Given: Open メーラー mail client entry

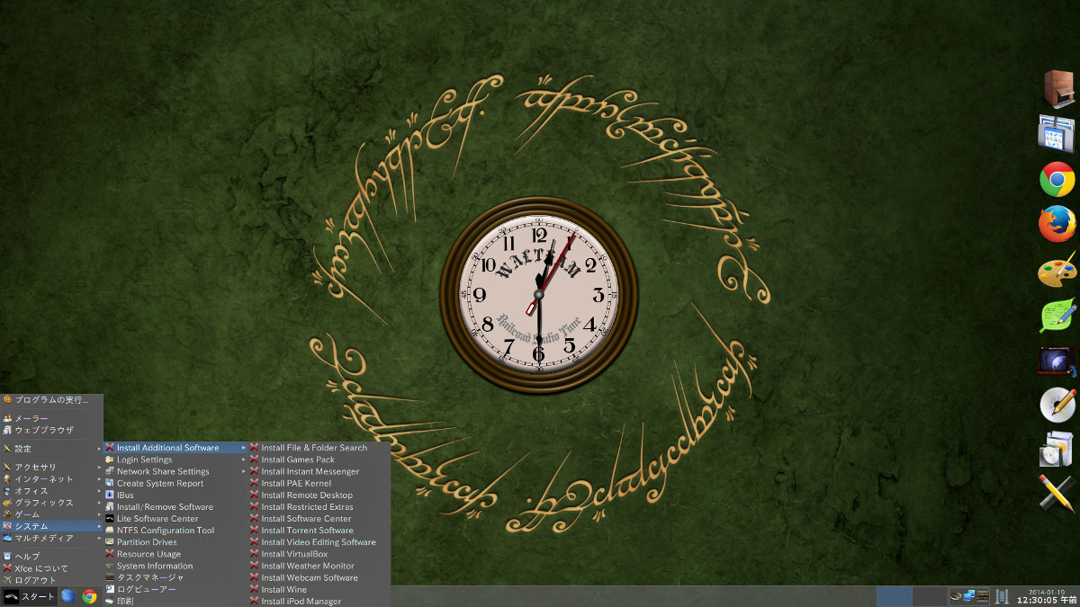Looking at the screenshot, I should [x=51, y=418].
